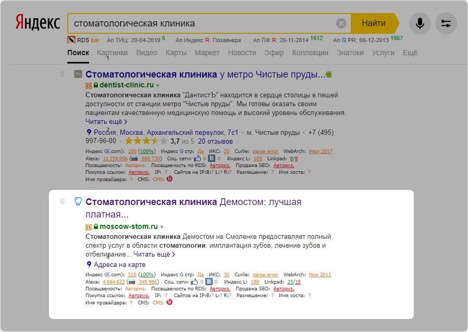Image resolution: width=468 pixels, height=332 pixels.
Task: Click map pin icon before Адреса на карте
Action: pyautogui.click(x=89, y=264)
